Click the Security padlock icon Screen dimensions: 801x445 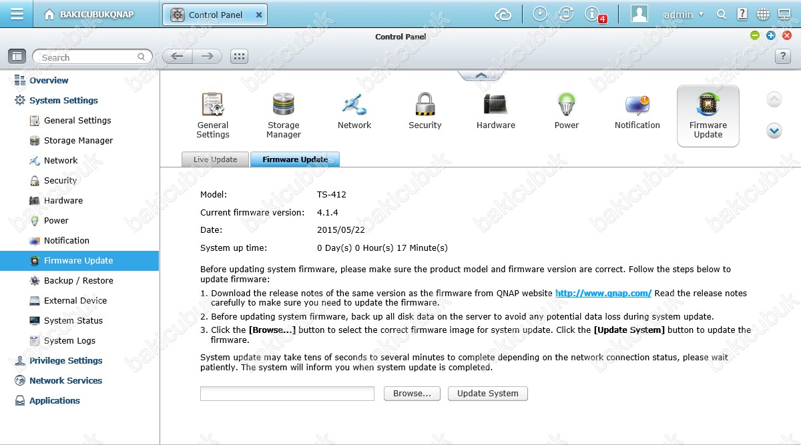click(425, 105)
